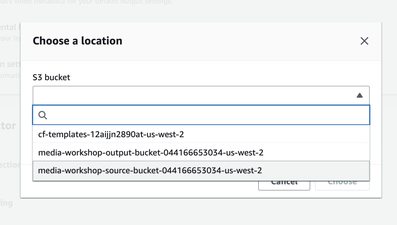Close the Choose a location dialog
Viewport: 397px width, 225px height.
[x=364, y=41]
